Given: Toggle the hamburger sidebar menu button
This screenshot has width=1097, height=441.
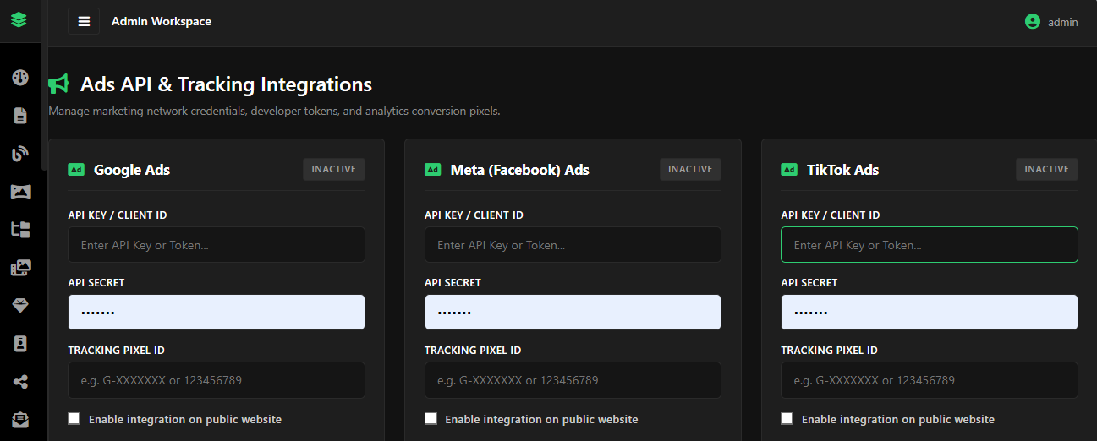Looking at the screenshot, I should [x=84, y=21].
